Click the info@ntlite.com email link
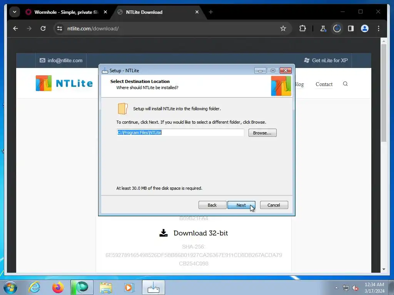The image size is (394, 295). (x=61, y=60)
